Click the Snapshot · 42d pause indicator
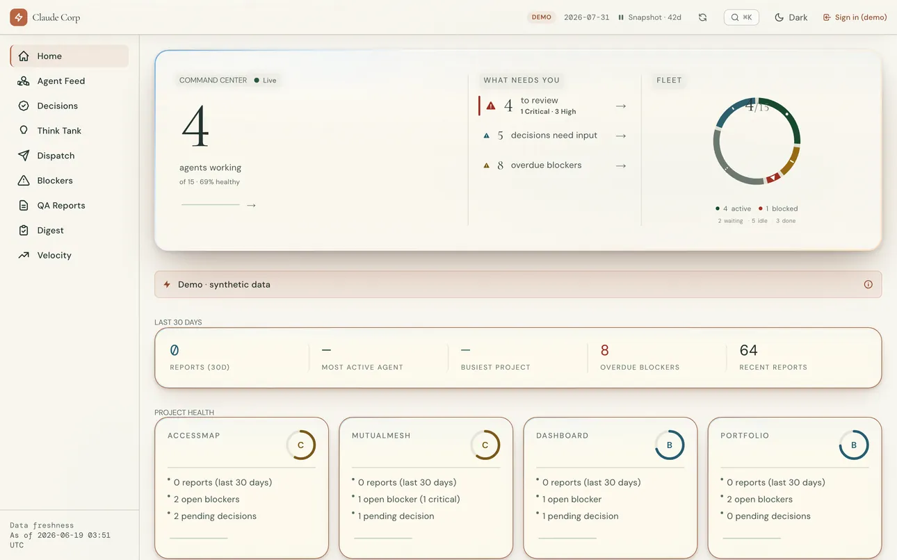The image size is (897, 560). (649, 17)
